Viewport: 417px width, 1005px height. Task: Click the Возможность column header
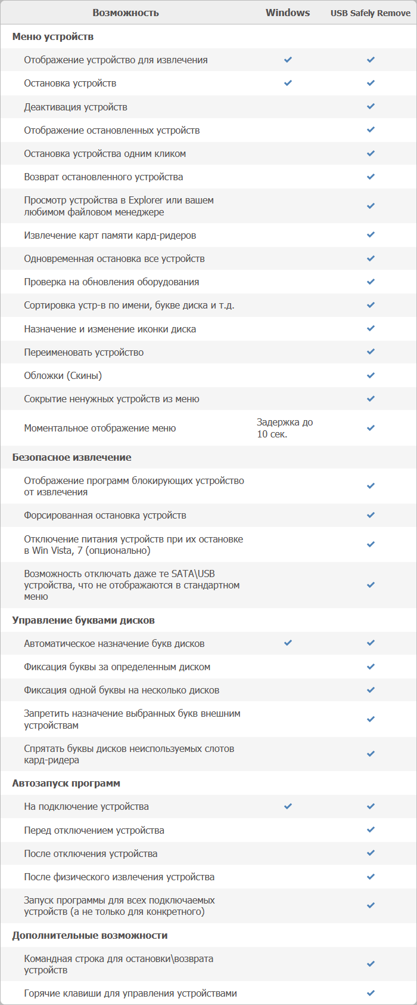click(126, 13)
